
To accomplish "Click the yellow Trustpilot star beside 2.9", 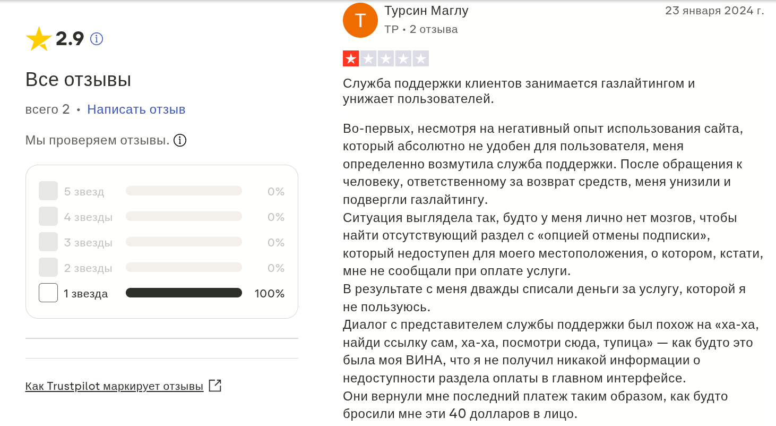I will pyautogui.click(x=37, y=37).
